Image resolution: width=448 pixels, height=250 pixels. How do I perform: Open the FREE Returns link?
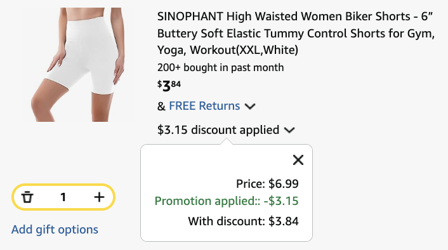204,106
